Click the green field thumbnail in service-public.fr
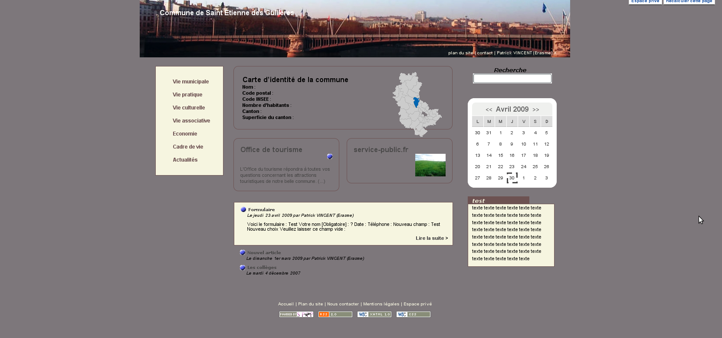This screenshot has height=338, width=722. pos(430,165)
